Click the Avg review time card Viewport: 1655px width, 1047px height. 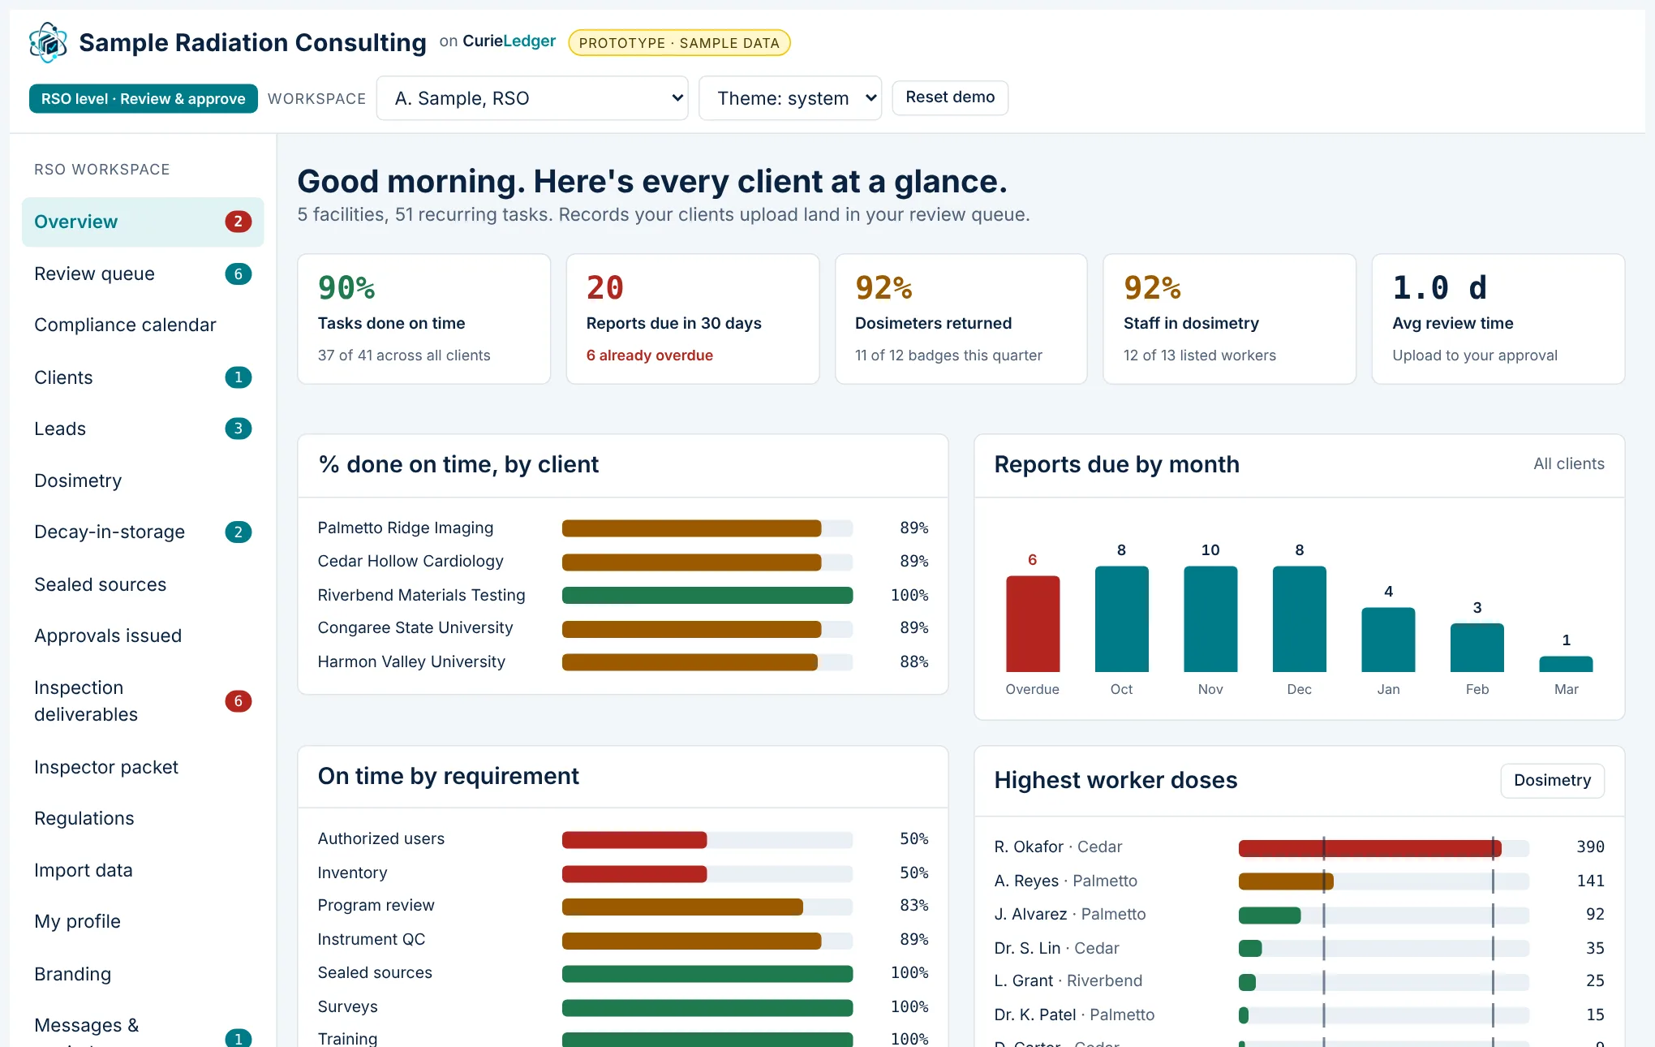pyautogui.click(x=1498, y=319)
